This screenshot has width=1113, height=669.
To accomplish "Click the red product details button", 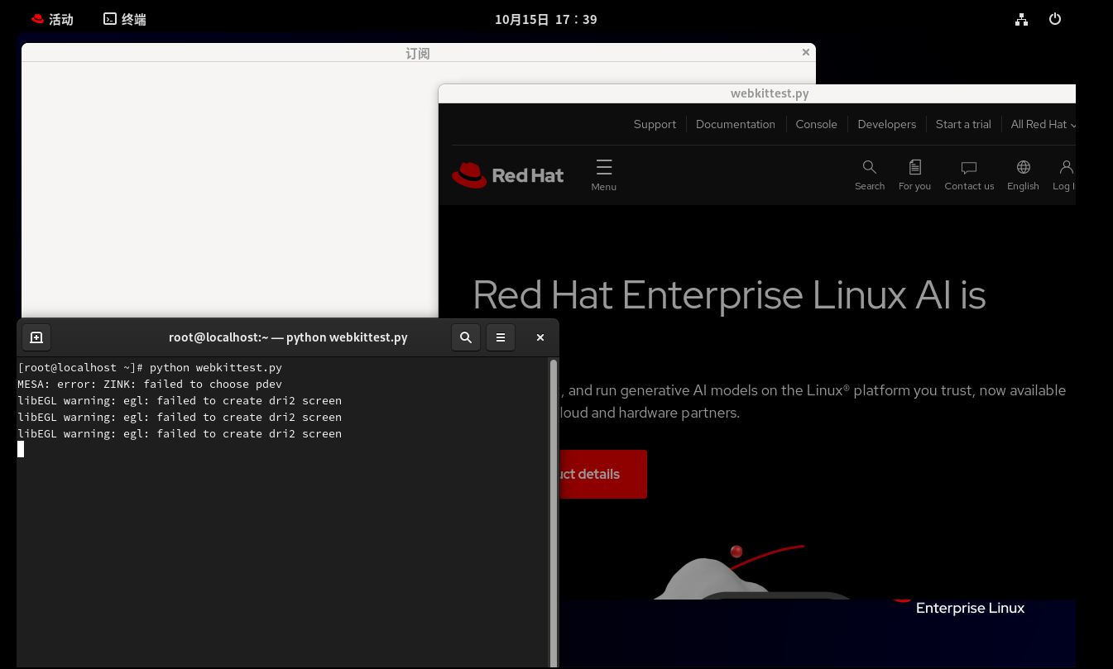I will coord(603,474).
